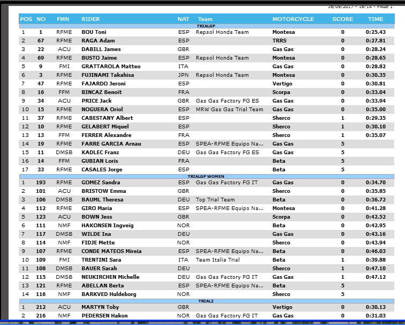Select rider name CABESTANY Albert
Screen dimensions: 405x325
coord(107,118)
